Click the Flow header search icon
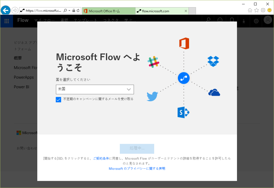This screenshot has width=274, height=188. point(208,20)
